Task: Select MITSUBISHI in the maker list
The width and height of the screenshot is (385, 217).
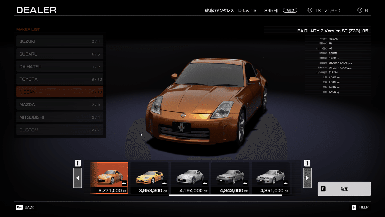Action: click(x=60, y=117)
